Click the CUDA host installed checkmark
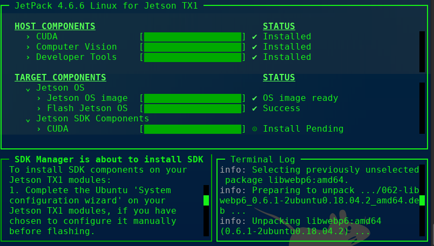The image size is (434, 246). click(254, 37)
